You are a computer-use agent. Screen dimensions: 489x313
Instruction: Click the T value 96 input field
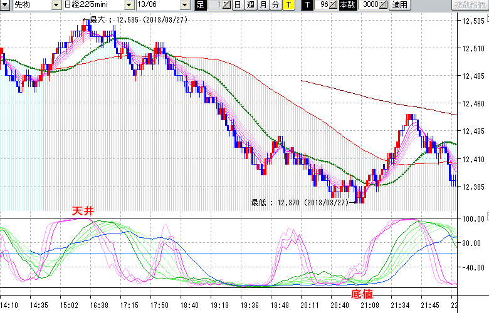pyautogui.click(x=323, y=5)
